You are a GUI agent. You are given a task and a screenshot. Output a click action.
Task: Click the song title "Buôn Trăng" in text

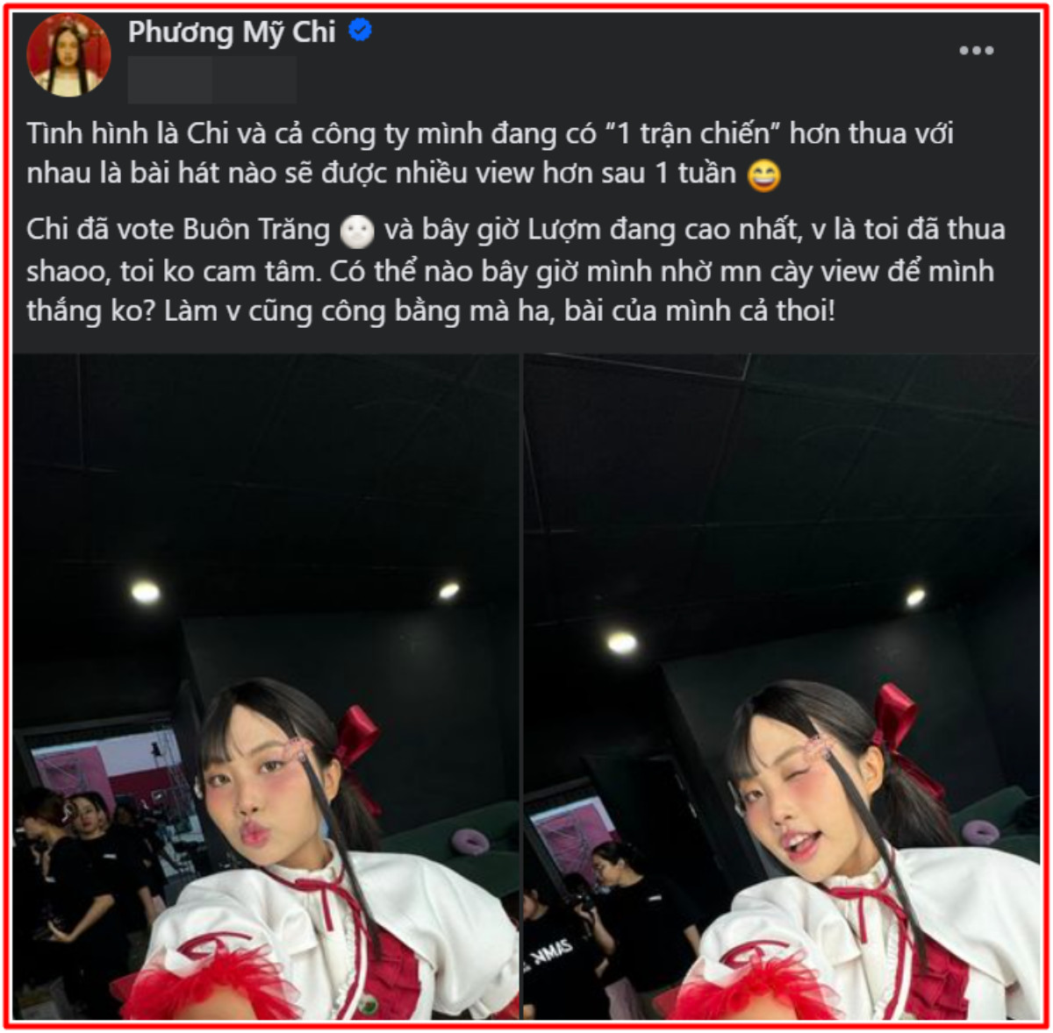[x=257, y=230]
